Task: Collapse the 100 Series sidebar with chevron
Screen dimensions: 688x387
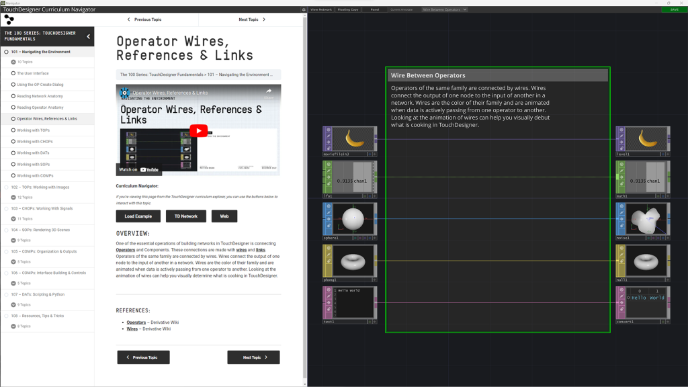Action: tap(89, 36)
